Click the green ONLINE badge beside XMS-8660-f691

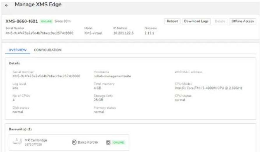pyautogui.click(x=46, y=21)
